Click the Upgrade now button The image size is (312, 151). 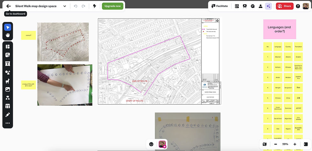click(113, 6)
